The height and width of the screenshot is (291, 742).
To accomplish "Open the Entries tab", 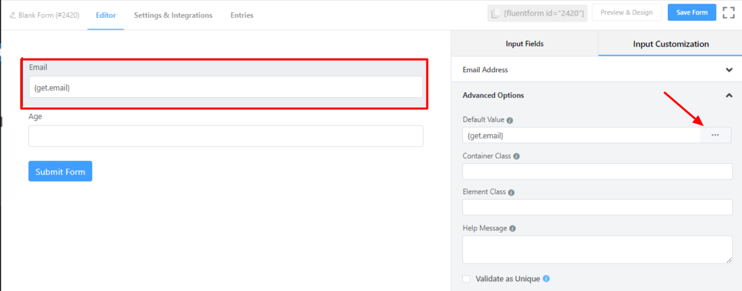I will click(242, 15).
